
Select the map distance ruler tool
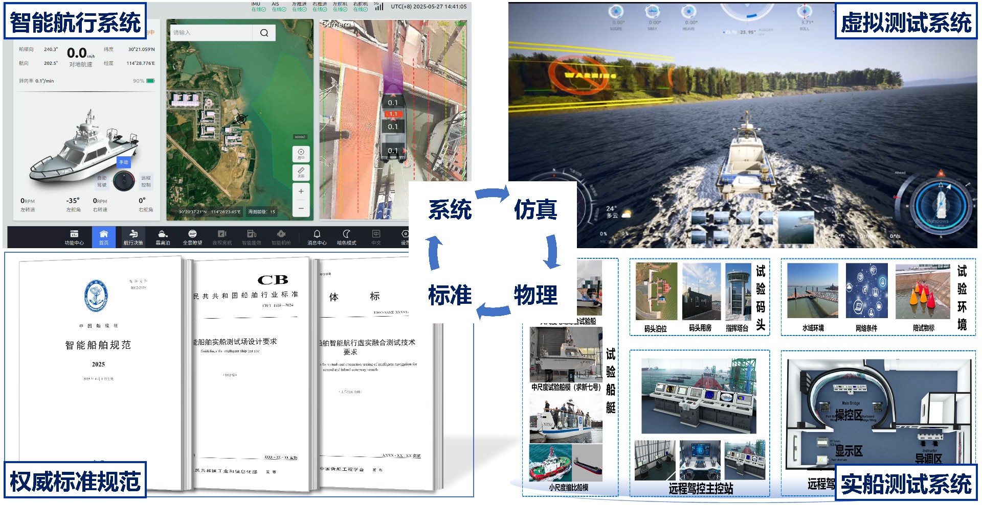[x=301, y=172]
